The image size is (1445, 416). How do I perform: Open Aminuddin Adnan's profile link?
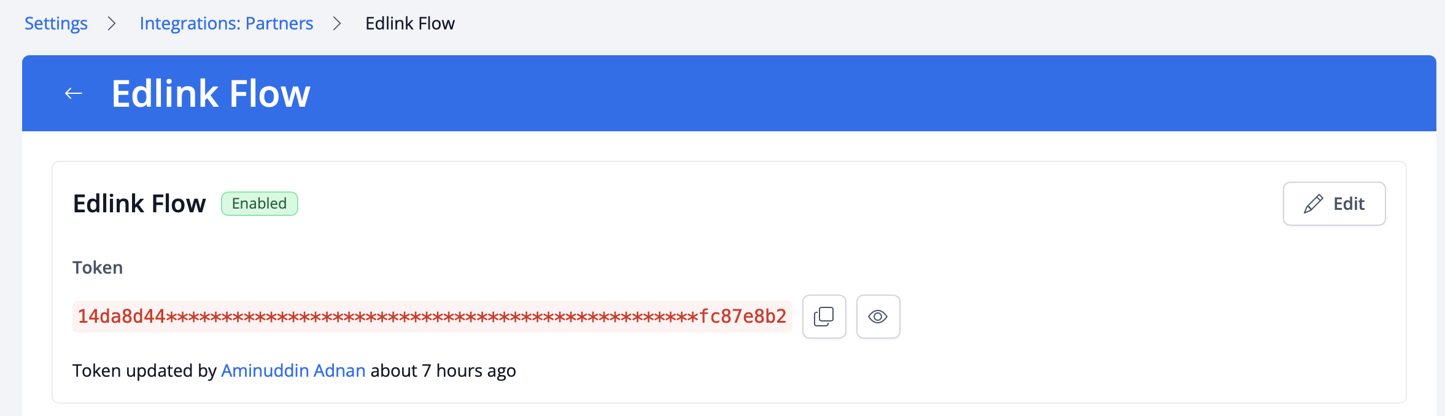[293, 371]
